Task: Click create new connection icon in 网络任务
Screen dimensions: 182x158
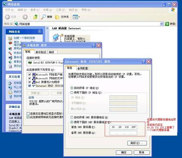Action: (x=10, y=38)
